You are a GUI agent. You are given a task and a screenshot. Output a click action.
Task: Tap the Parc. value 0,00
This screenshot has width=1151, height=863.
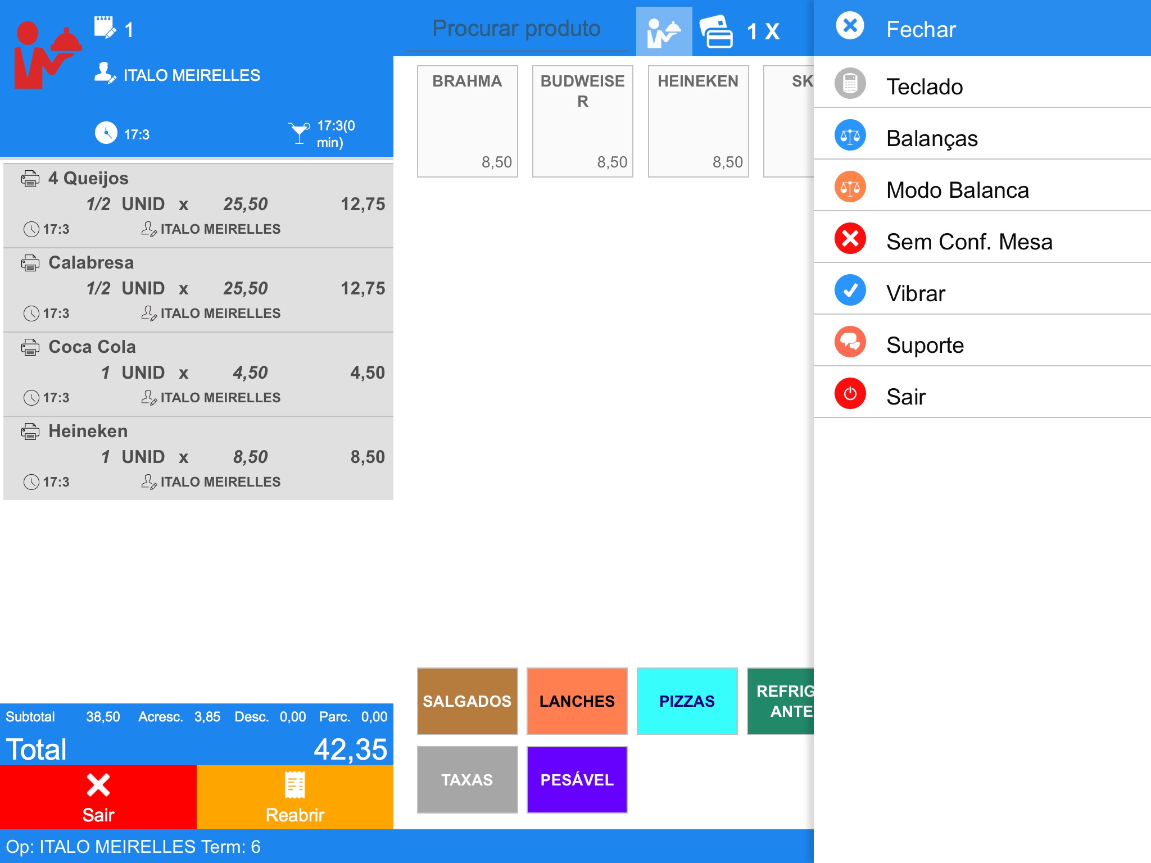click(374, 717)
